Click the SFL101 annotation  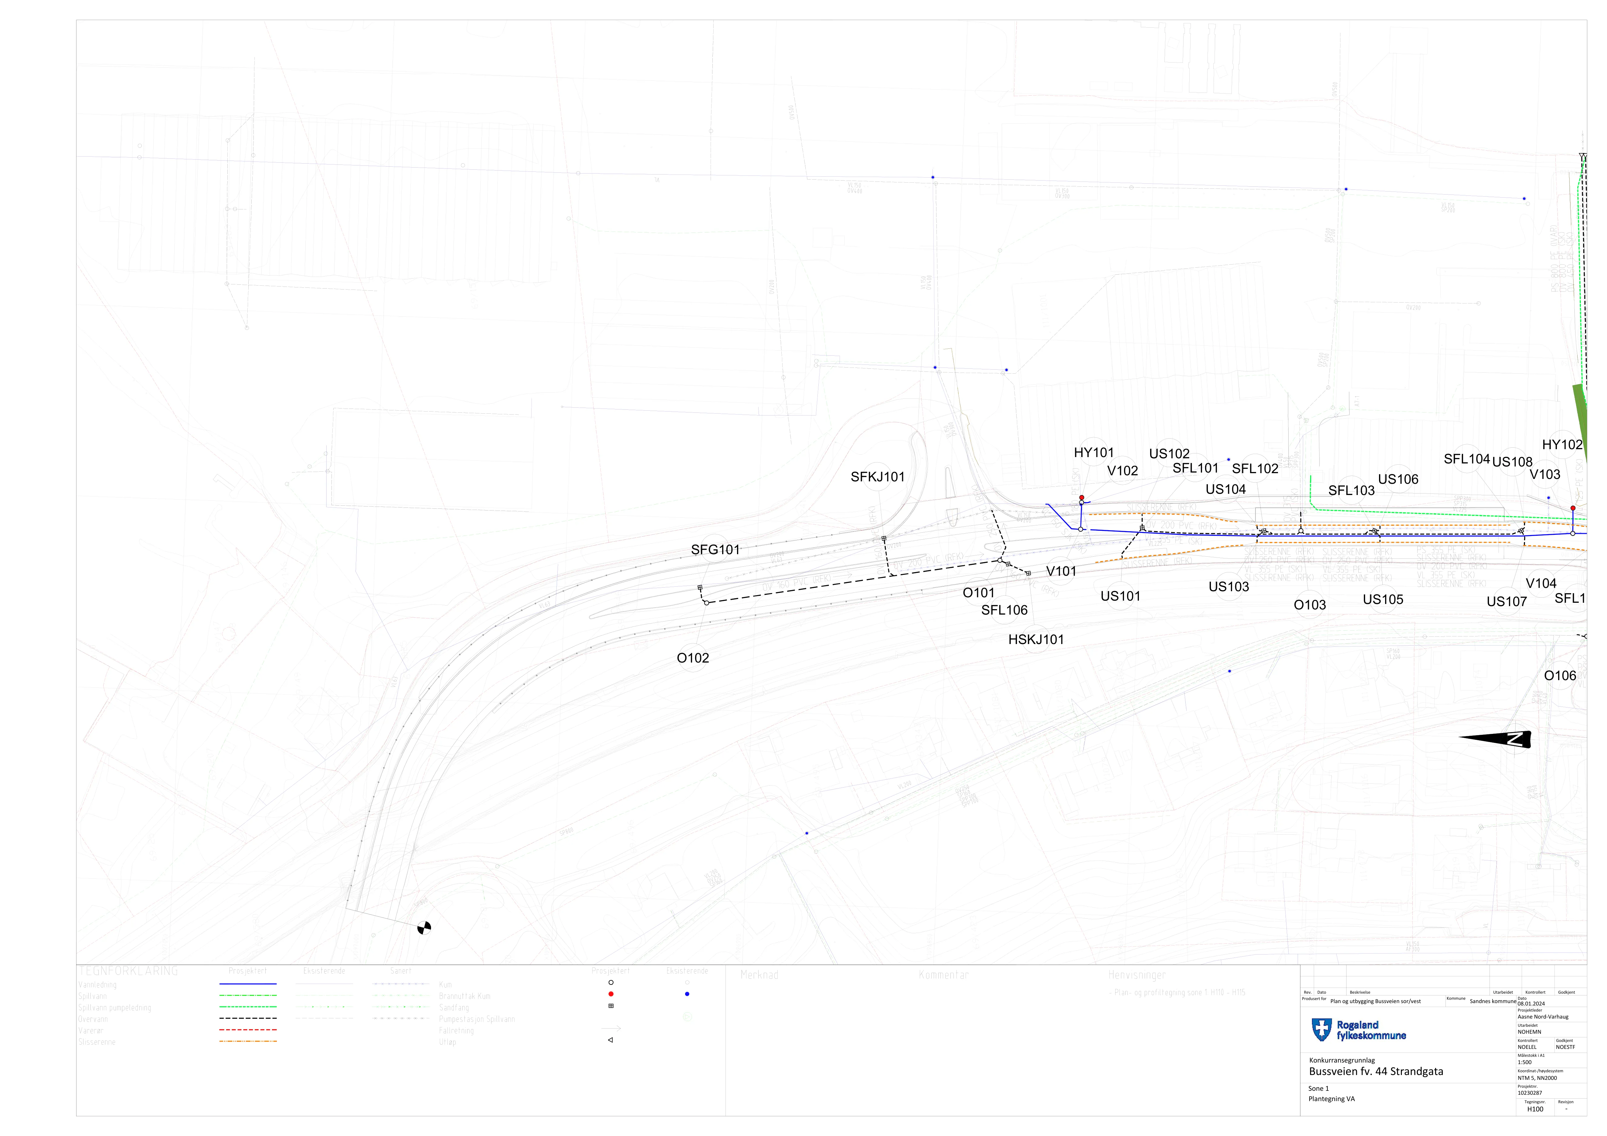pyautogui.click(x=1195, y=468)
